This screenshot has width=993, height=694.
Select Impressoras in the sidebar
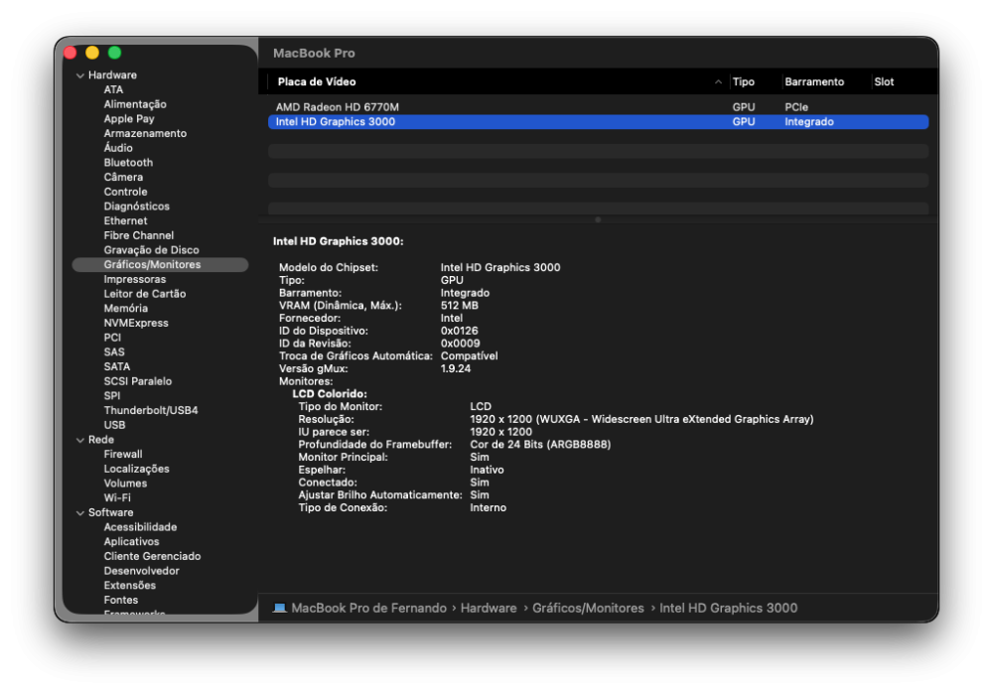click(135, 279)
